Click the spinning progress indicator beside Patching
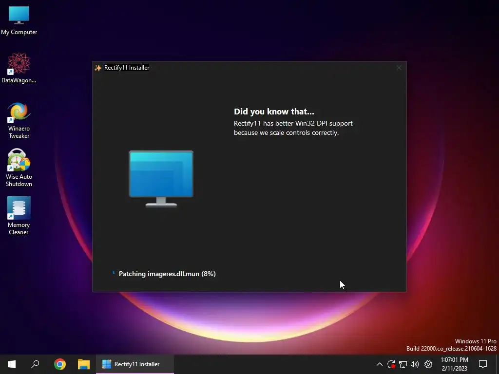The image size is (499, 374). click(113, 273)
